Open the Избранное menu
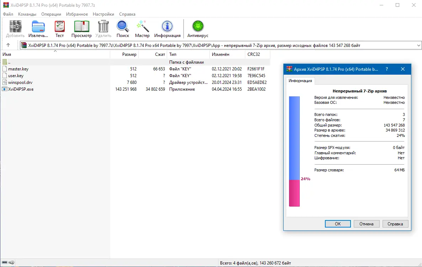 (x=77, y=14)
